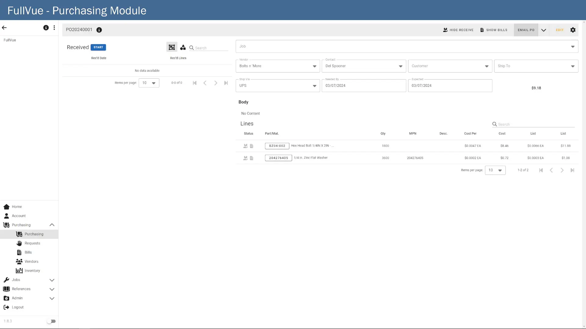
Task: Click the Expected date field
Action: coord(450,86)
